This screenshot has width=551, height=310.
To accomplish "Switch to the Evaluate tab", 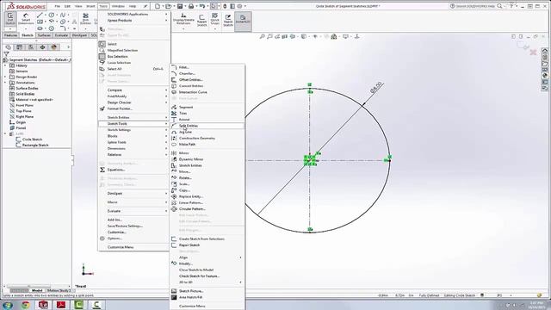I will [61, 35].
